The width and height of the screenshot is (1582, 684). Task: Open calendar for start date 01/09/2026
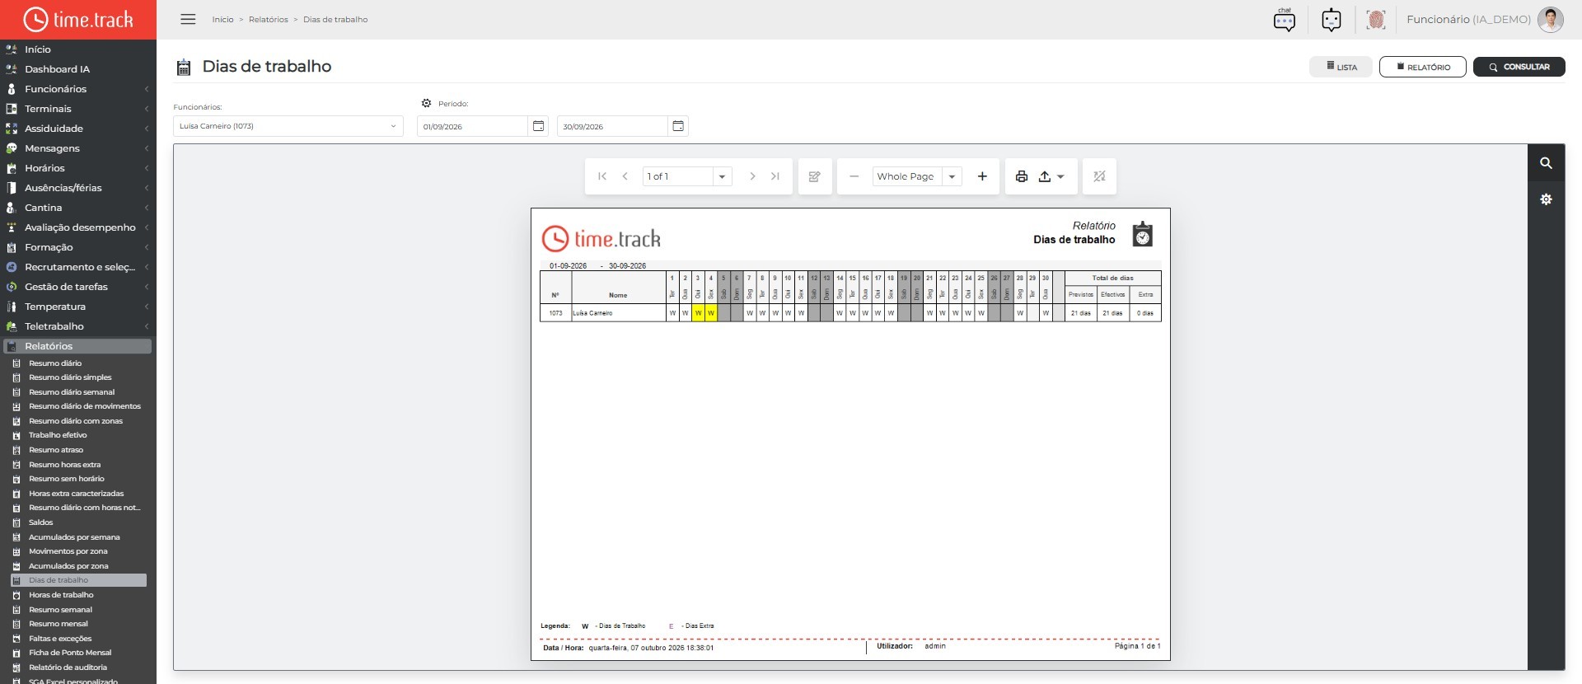pos(538,126)
